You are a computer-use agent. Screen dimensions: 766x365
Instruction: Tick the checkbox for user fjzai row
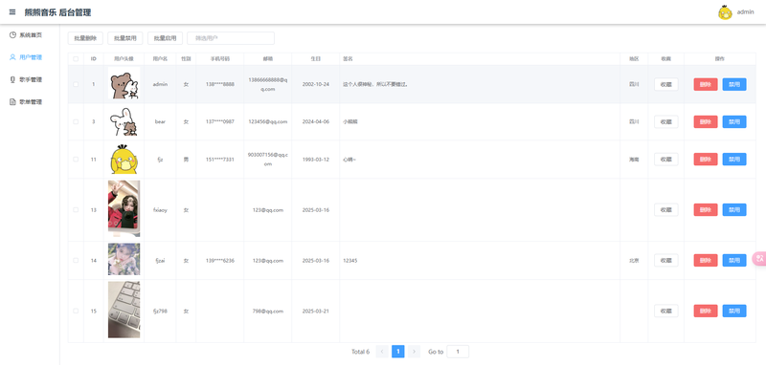(76, 261)
